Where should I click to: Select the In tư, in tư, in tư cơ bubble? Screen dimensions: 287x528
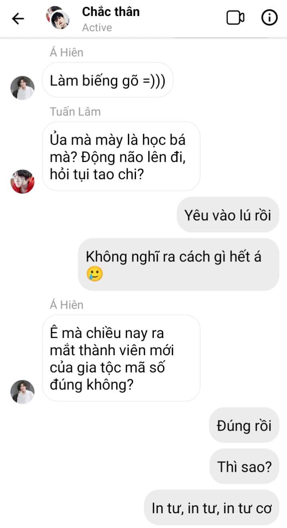(x=212, y=508)
